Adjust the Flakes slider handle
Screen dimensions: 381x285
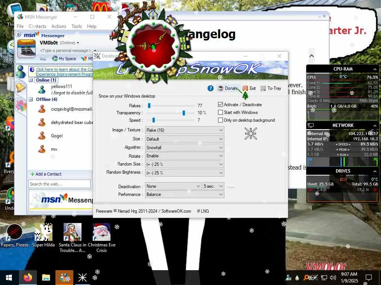pyautogui.click(x=149, y=106)
